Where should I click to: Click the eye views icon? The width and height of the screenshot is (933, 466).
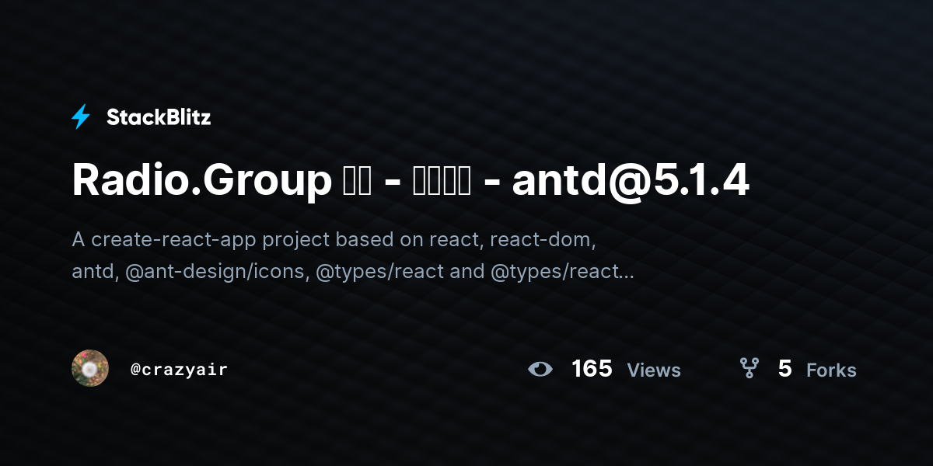click(540, 369)
